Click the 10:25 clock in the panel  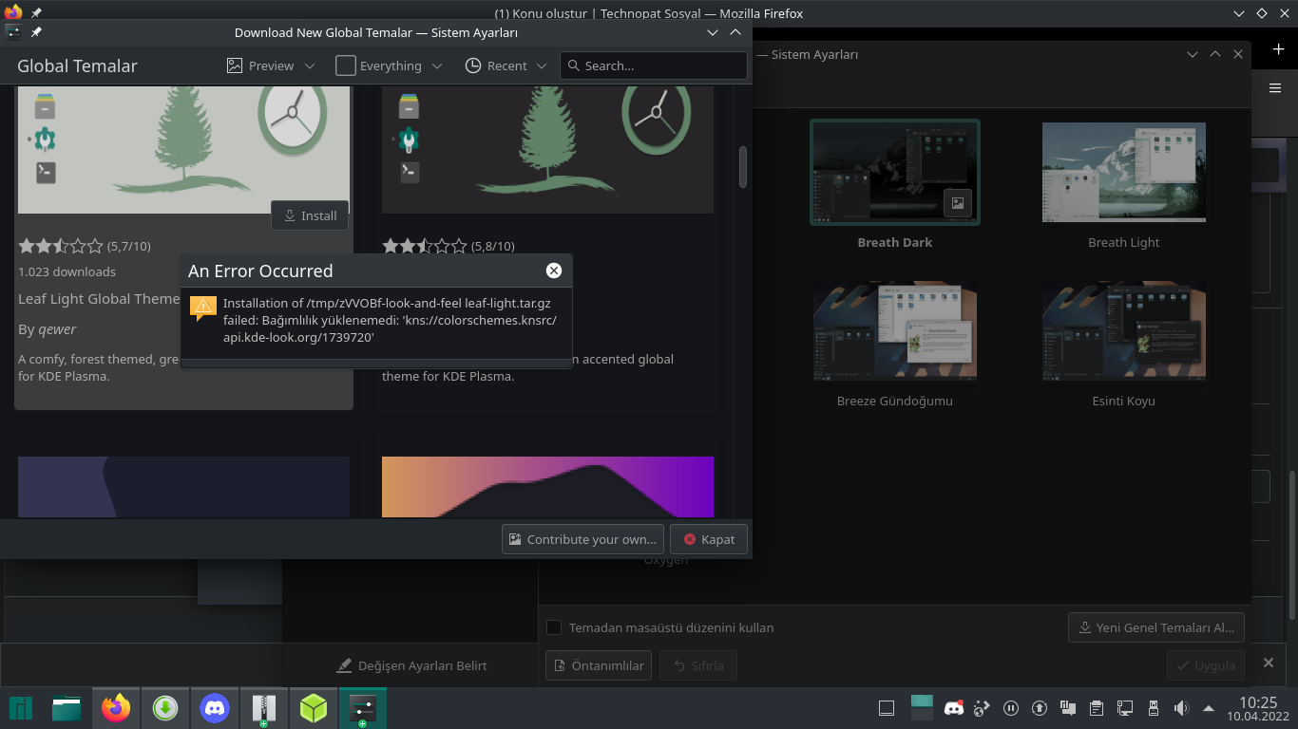(x=1258, y=703)
